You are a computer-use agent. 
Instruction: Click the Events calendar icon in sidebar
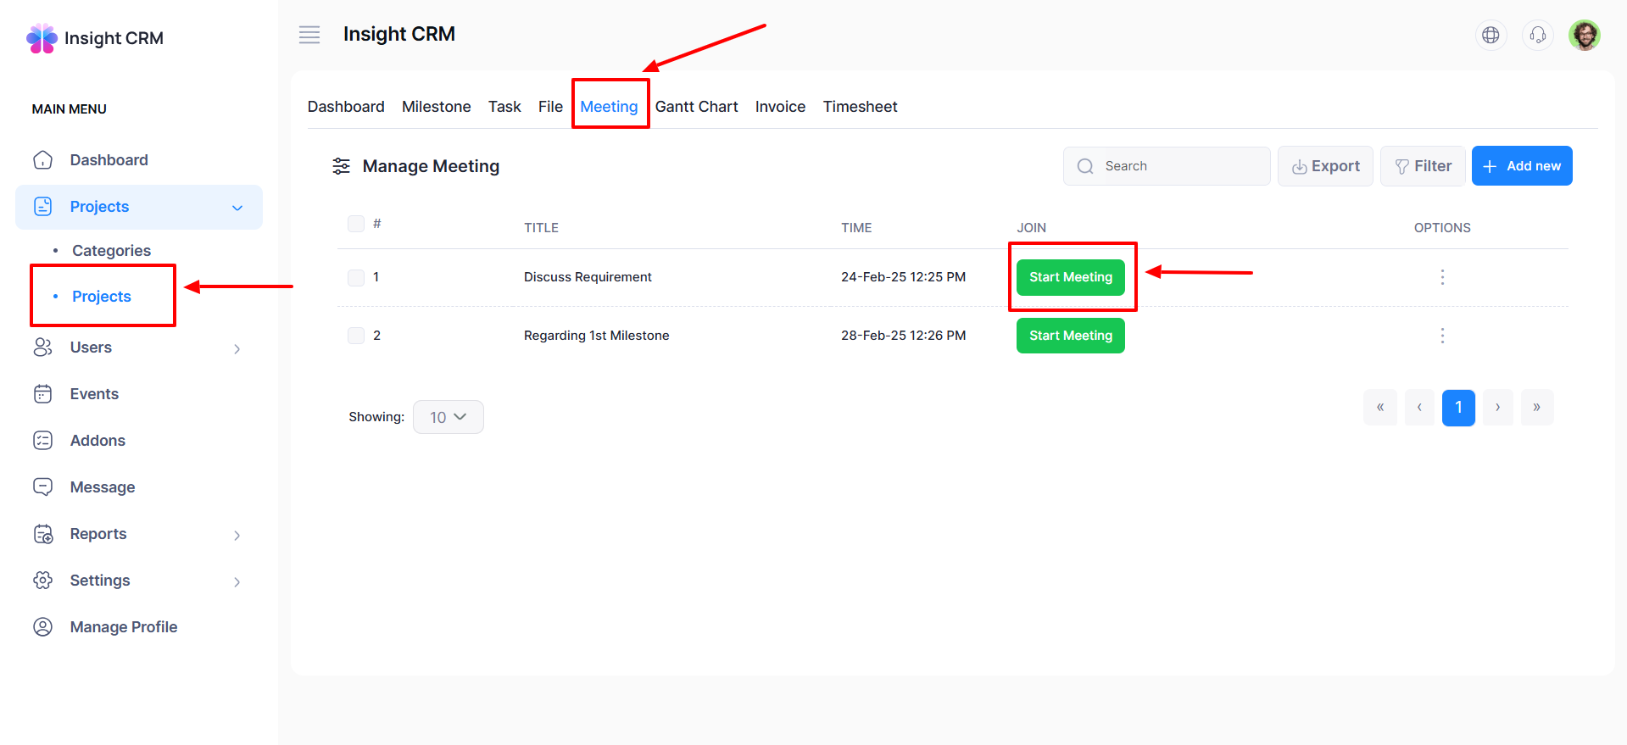click(42, 394)
